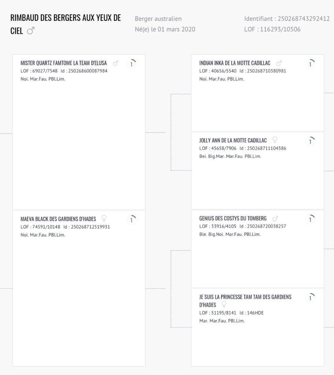334x375 pixels.
Task: Click female symbol beside Jolly Ann name
Action: (x=275, y=140)
